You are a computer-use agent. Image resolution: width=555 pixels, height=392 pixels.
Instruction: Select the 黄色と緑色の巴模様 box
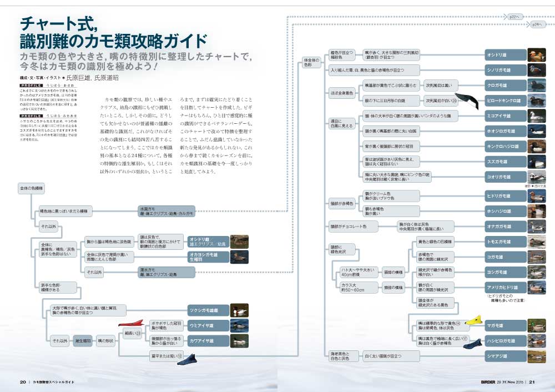[x=435, y=242]
